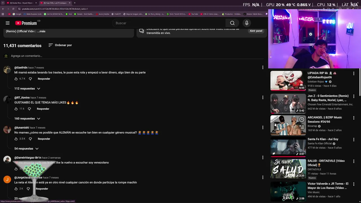Open options menu for @RT_Kevinn comment
Screen dimensions: 361x203
pyautogui.click(x=263, y=97)
